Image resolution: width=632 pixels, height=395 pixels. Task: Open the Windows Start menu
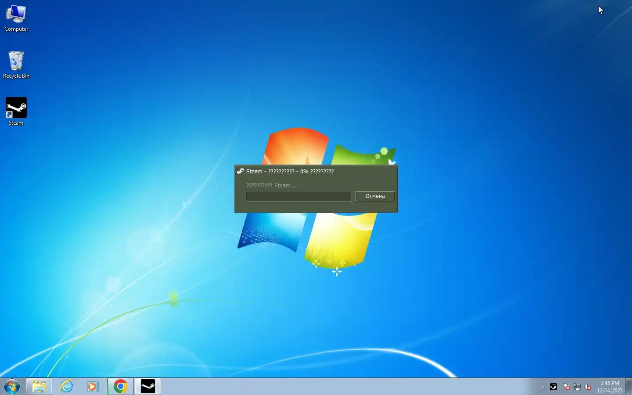[x=12, y=387]
